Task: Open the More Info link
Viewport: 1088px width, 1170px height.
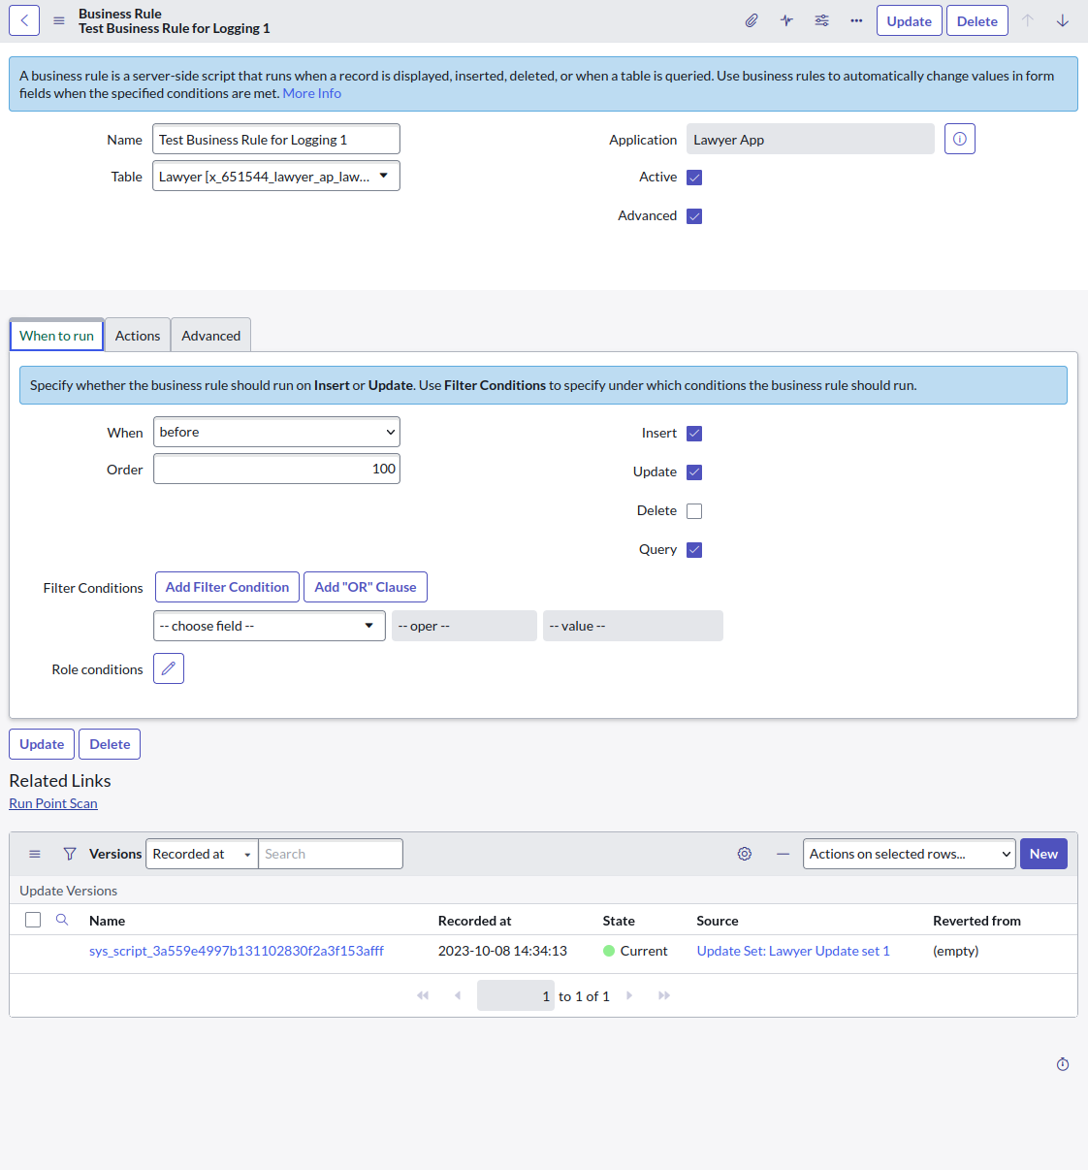Action: point(311,93)
